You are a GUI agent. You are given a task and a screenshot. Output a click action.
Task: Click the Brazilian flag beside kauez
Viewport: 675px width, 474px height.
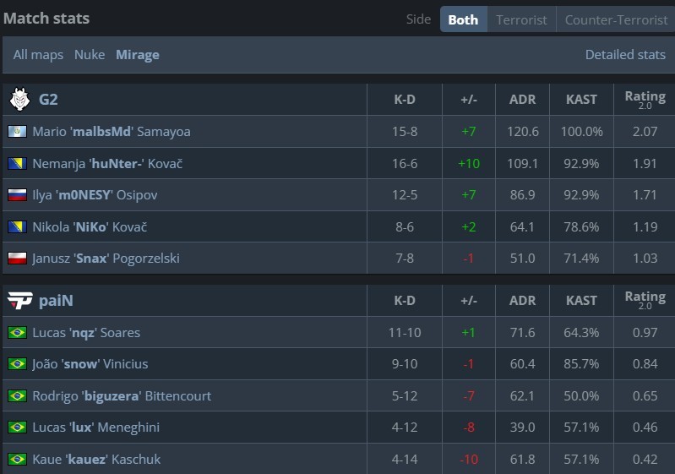tap(17, 460)
